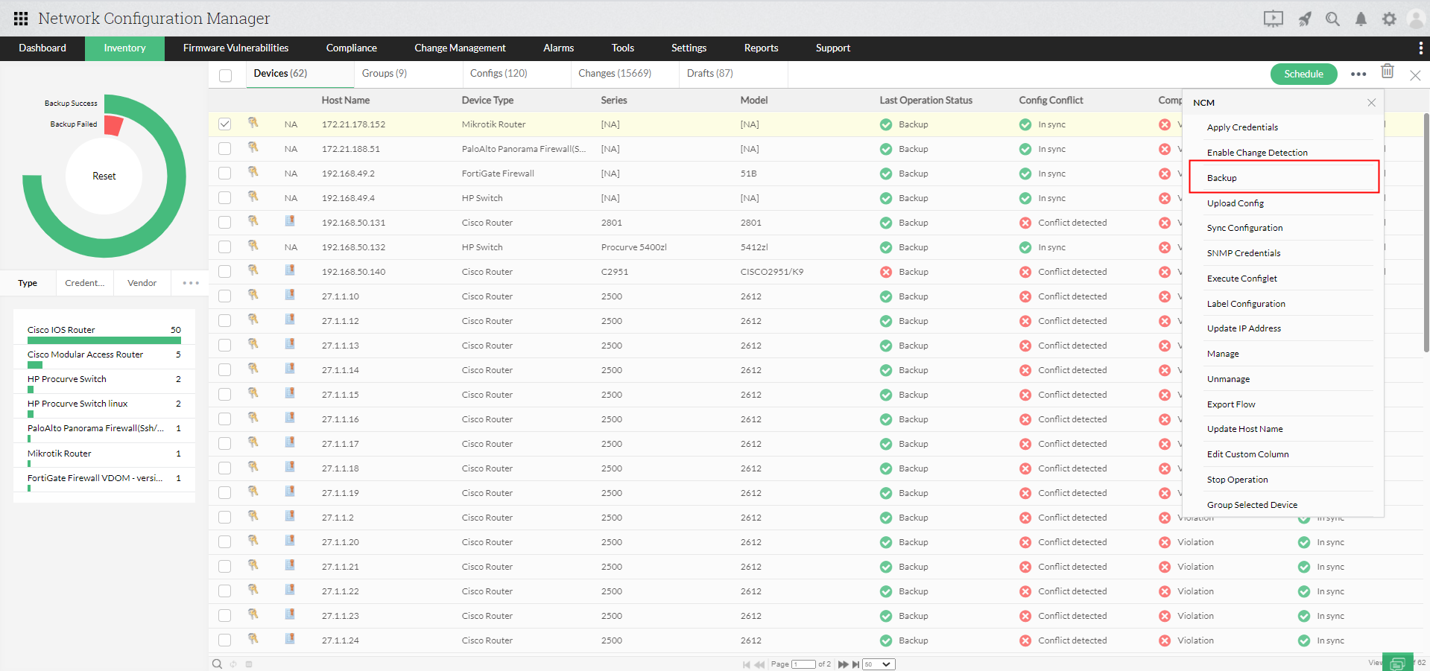
Task: Open global search with the magnifier icon
Action: click(1332, 19)
